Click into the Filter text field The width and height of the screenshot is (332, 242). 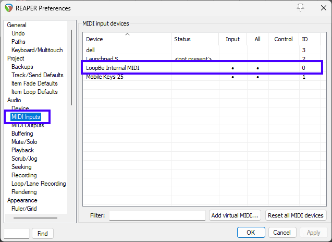[157, 215]
